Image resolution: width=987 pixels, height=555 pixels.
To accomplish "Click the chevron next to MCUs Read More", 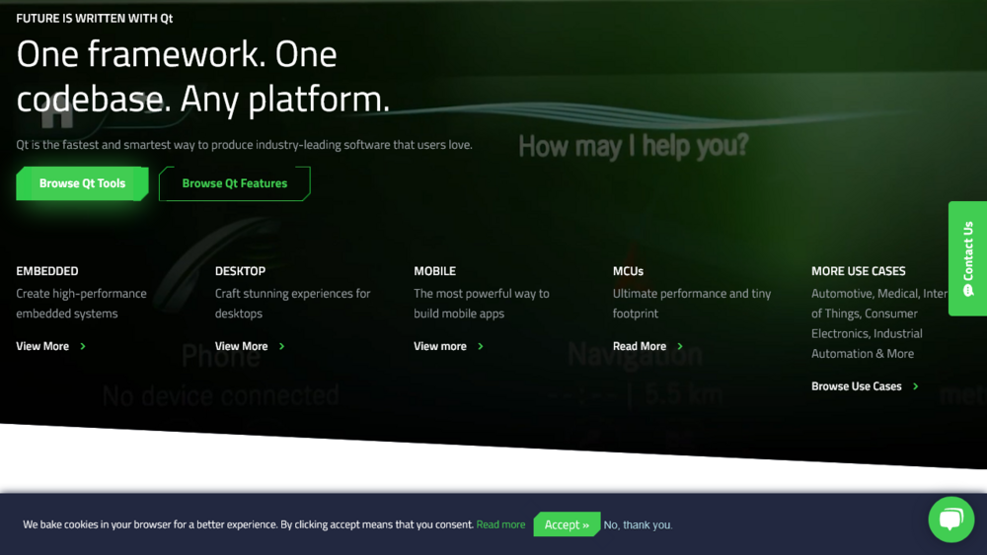I will click(680, 346).
